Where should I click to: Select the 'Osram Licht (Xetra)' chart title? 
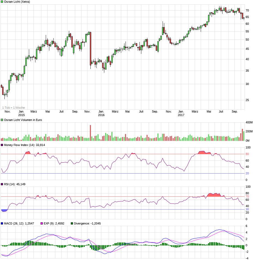(x=17, y=2)
